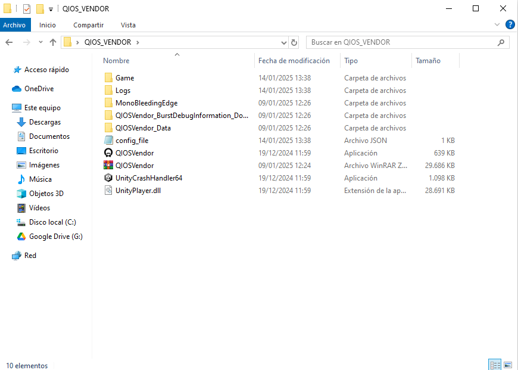Open the Game folder icon
The image size is (518, 370).
(108, 78)
